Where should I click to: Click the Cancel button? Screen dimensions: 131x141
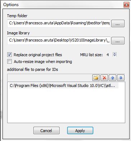46,131
